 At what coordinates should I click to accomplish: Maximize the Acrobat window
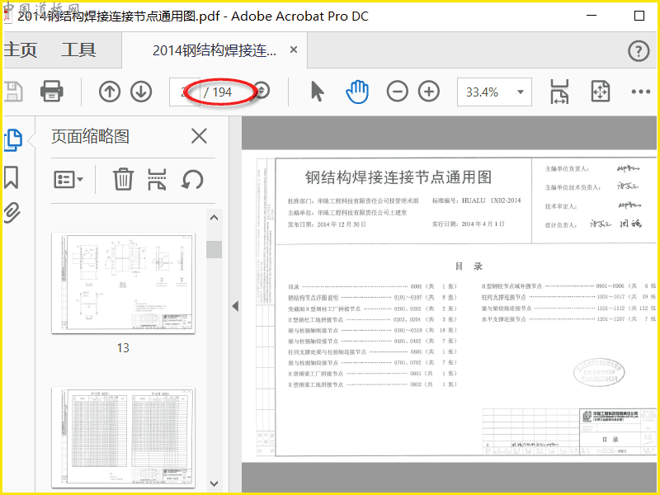point(639,16)
